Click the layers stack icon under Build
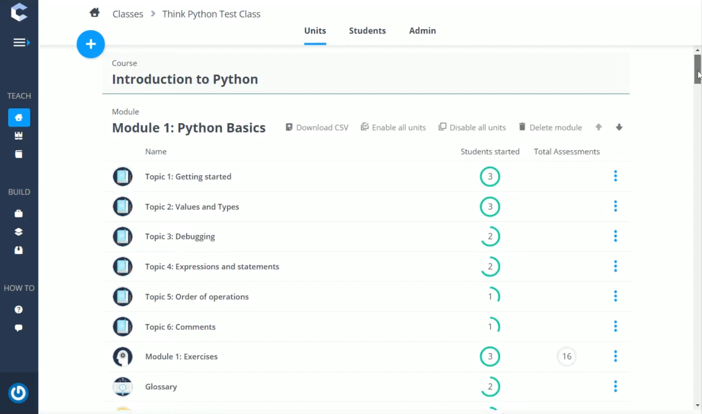 click(19, 232)
